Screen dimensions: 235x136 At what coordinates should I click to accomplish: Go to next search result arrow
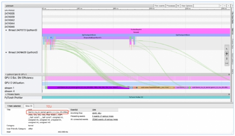(225, 6)
